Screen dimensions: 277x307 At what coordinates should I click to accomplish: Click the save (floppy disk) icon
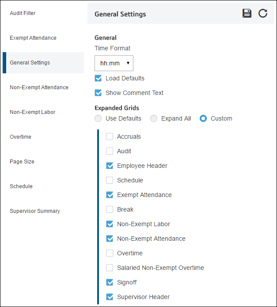tap(247, 14)
